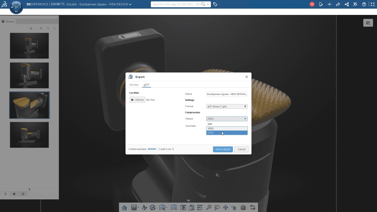
Task: Choose KTX2 in texture list
Action: [227, 133]
